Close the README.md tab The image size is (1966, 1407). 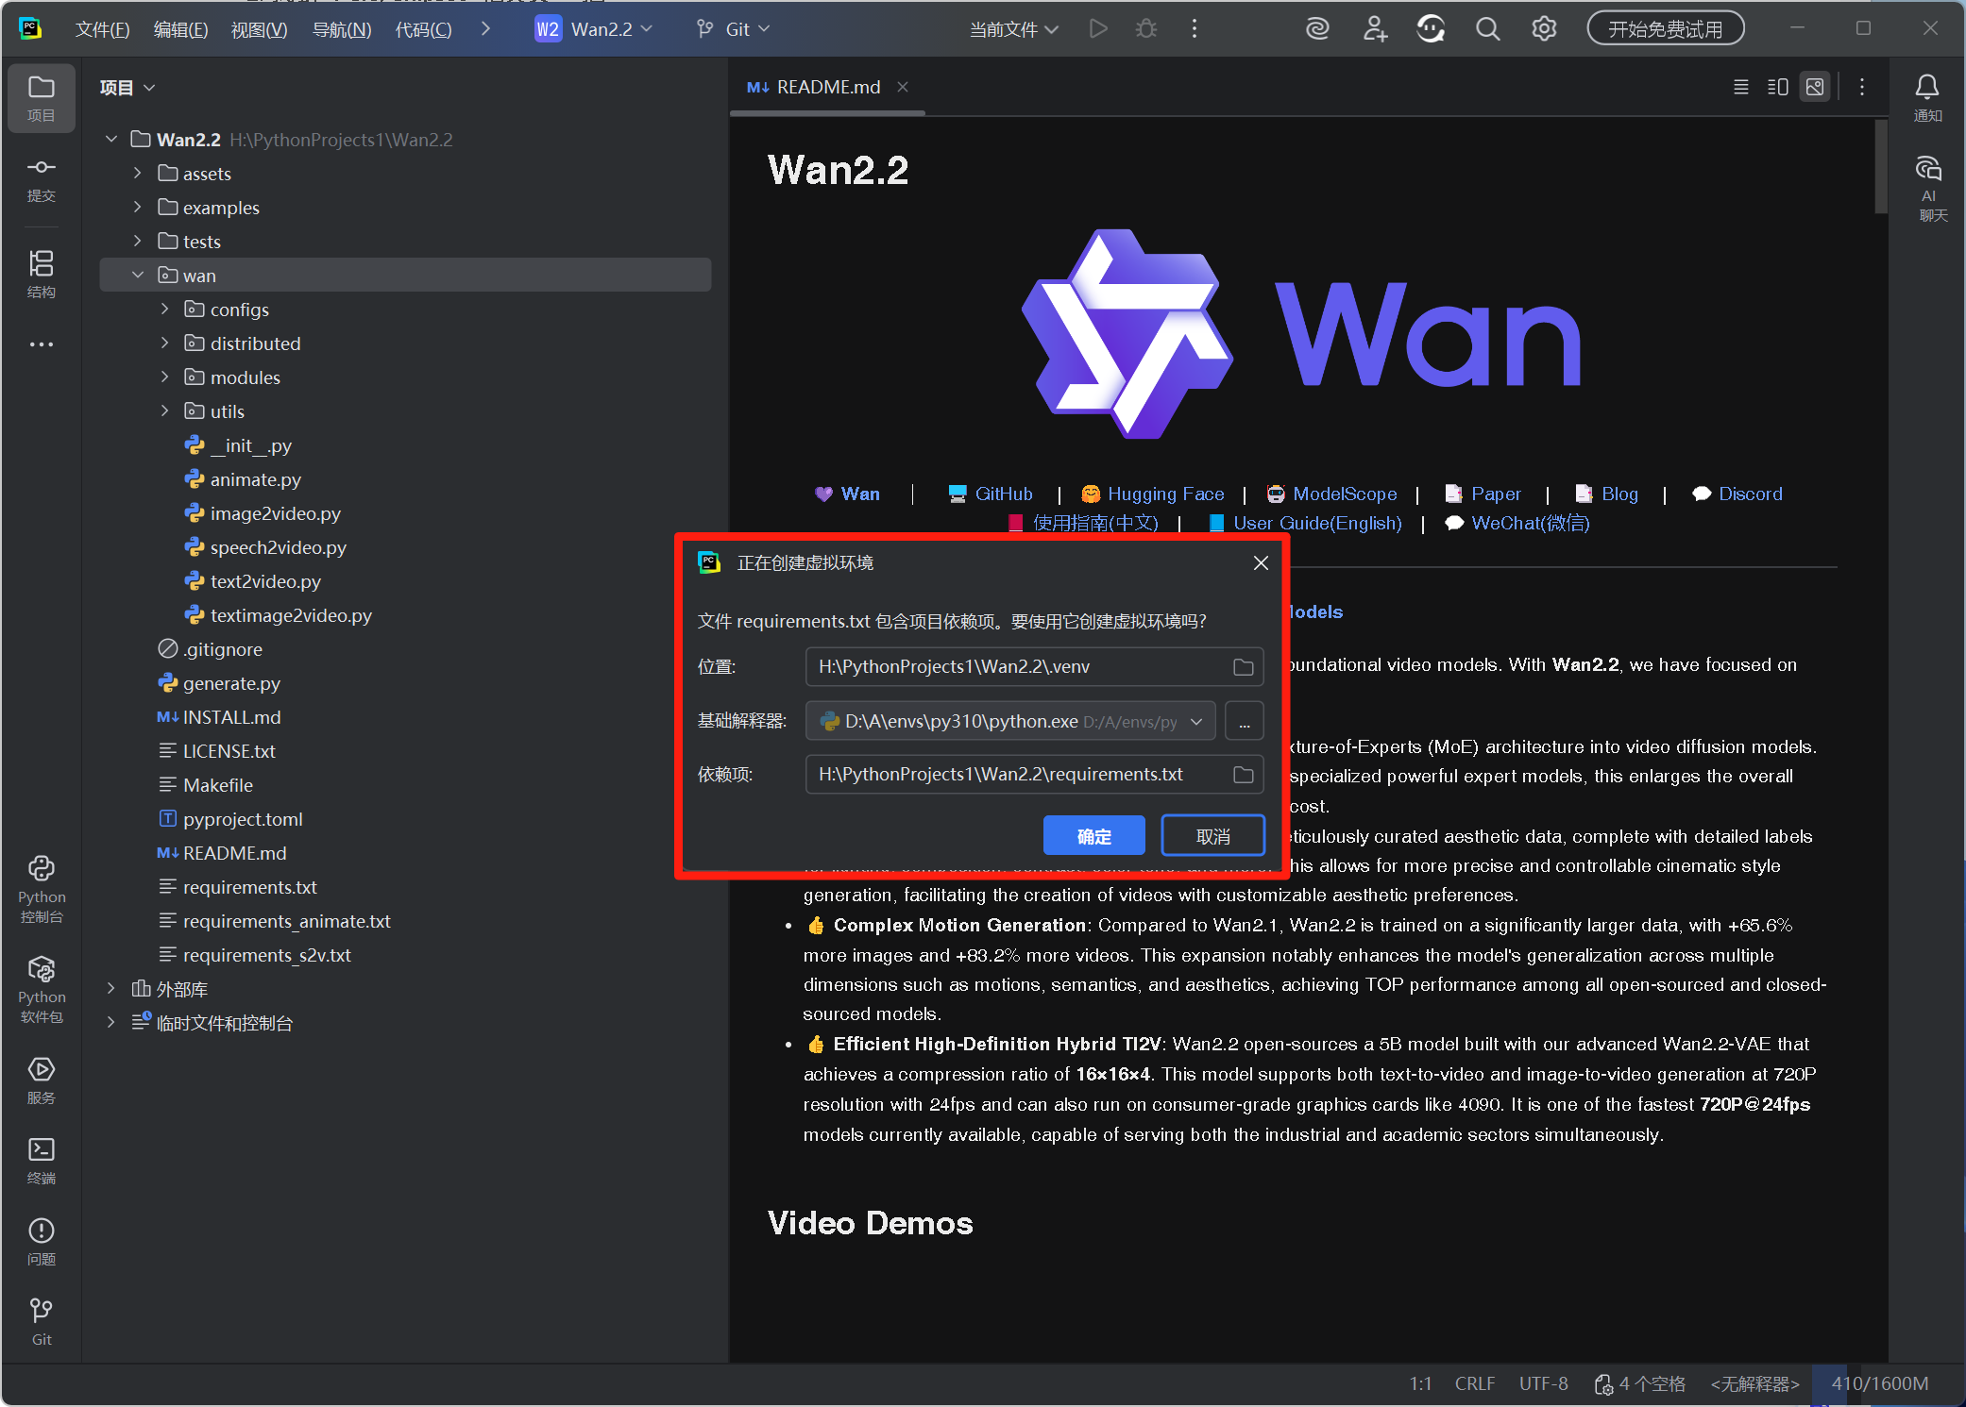tap(903, 87)
